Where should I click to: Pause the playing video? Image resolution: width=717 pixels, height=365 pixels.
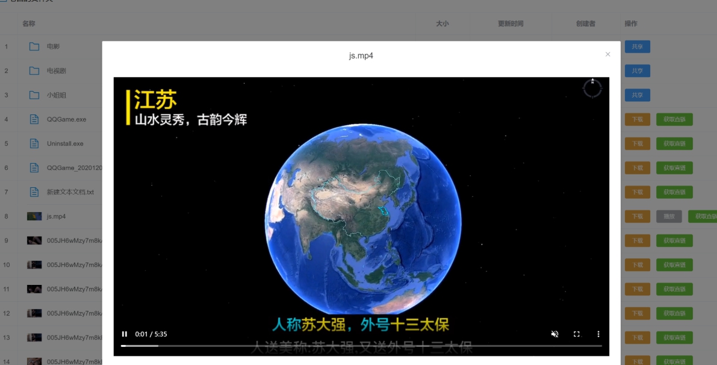[125, 333]
